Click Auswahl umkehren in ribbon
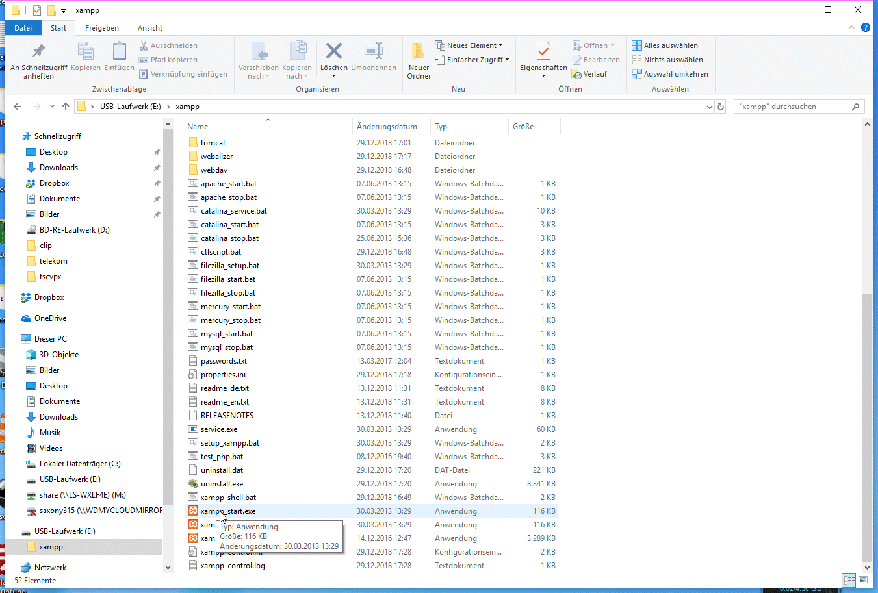This screenshot has height=593, width=878. tap(670, 74)
